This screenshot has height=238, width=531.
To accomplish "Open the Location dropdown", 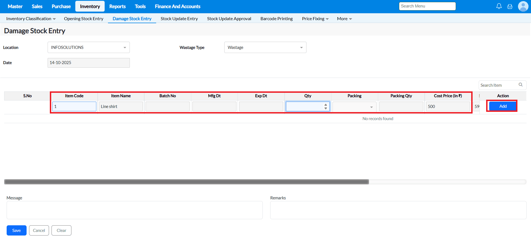I will 89,47.
